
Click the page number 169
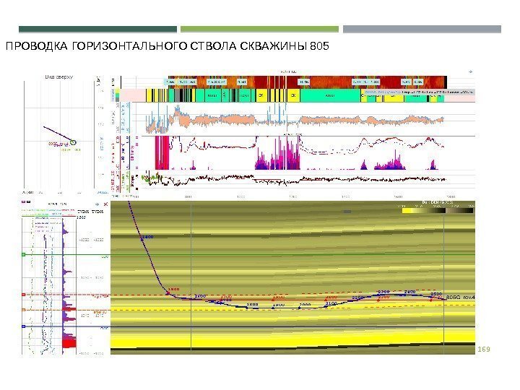coord(484,350)
